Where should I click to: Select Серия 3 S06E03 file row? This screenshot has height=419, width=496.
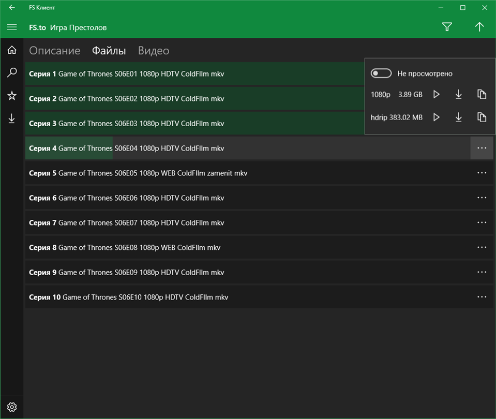pos(194,124)
